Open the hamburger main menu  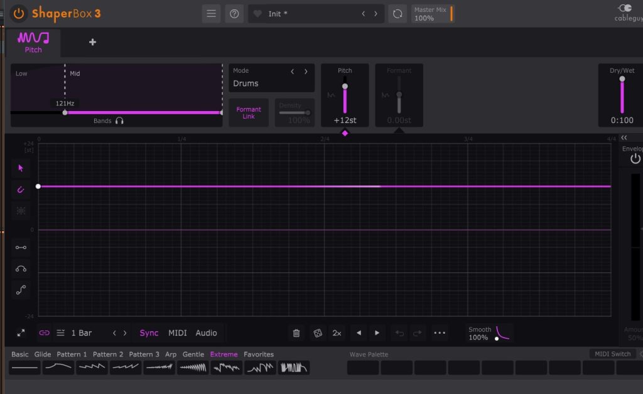212,14
